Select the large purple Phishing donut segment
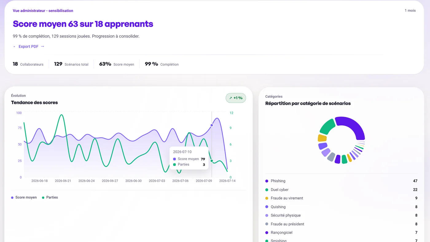The width and height of the screenshot is (430, 242). pyautogui.click(x=354, y=126)
